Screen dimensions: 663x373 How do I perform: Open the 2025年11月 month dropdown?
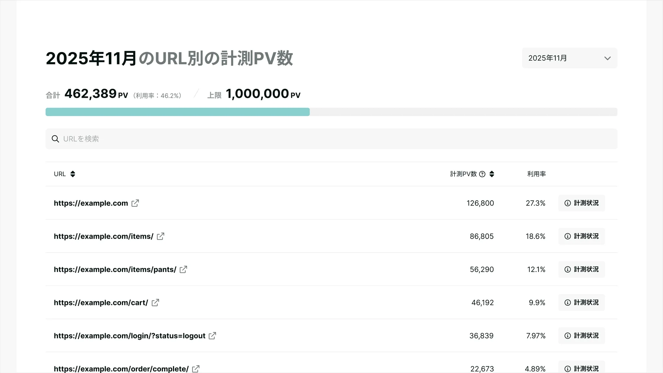point(569,58)
